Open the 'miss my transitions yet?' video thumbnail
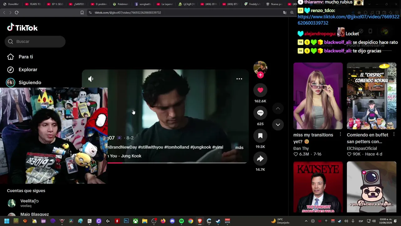Image resolution: width=401 pixels, height=226 pixels. pos(318,96)
